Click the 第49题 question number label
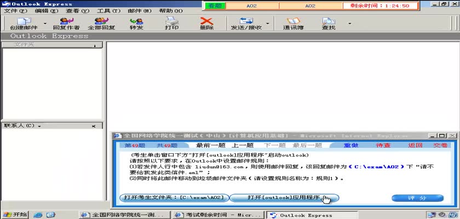460x219 pixels. pyautogui.click(x=135, y=145)
